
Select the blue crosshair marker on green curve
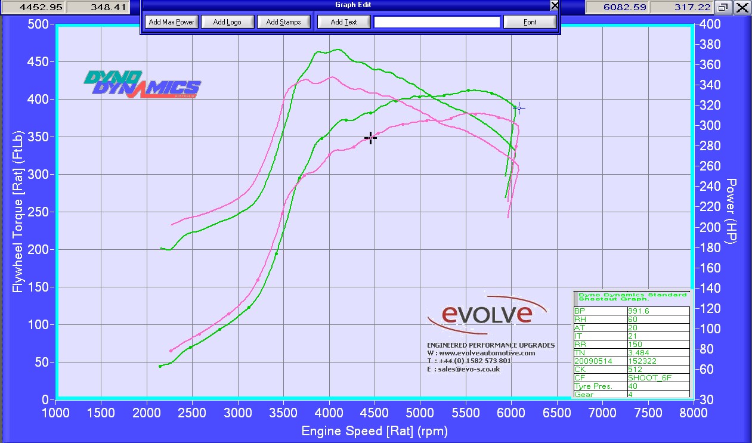click(518, 108)
